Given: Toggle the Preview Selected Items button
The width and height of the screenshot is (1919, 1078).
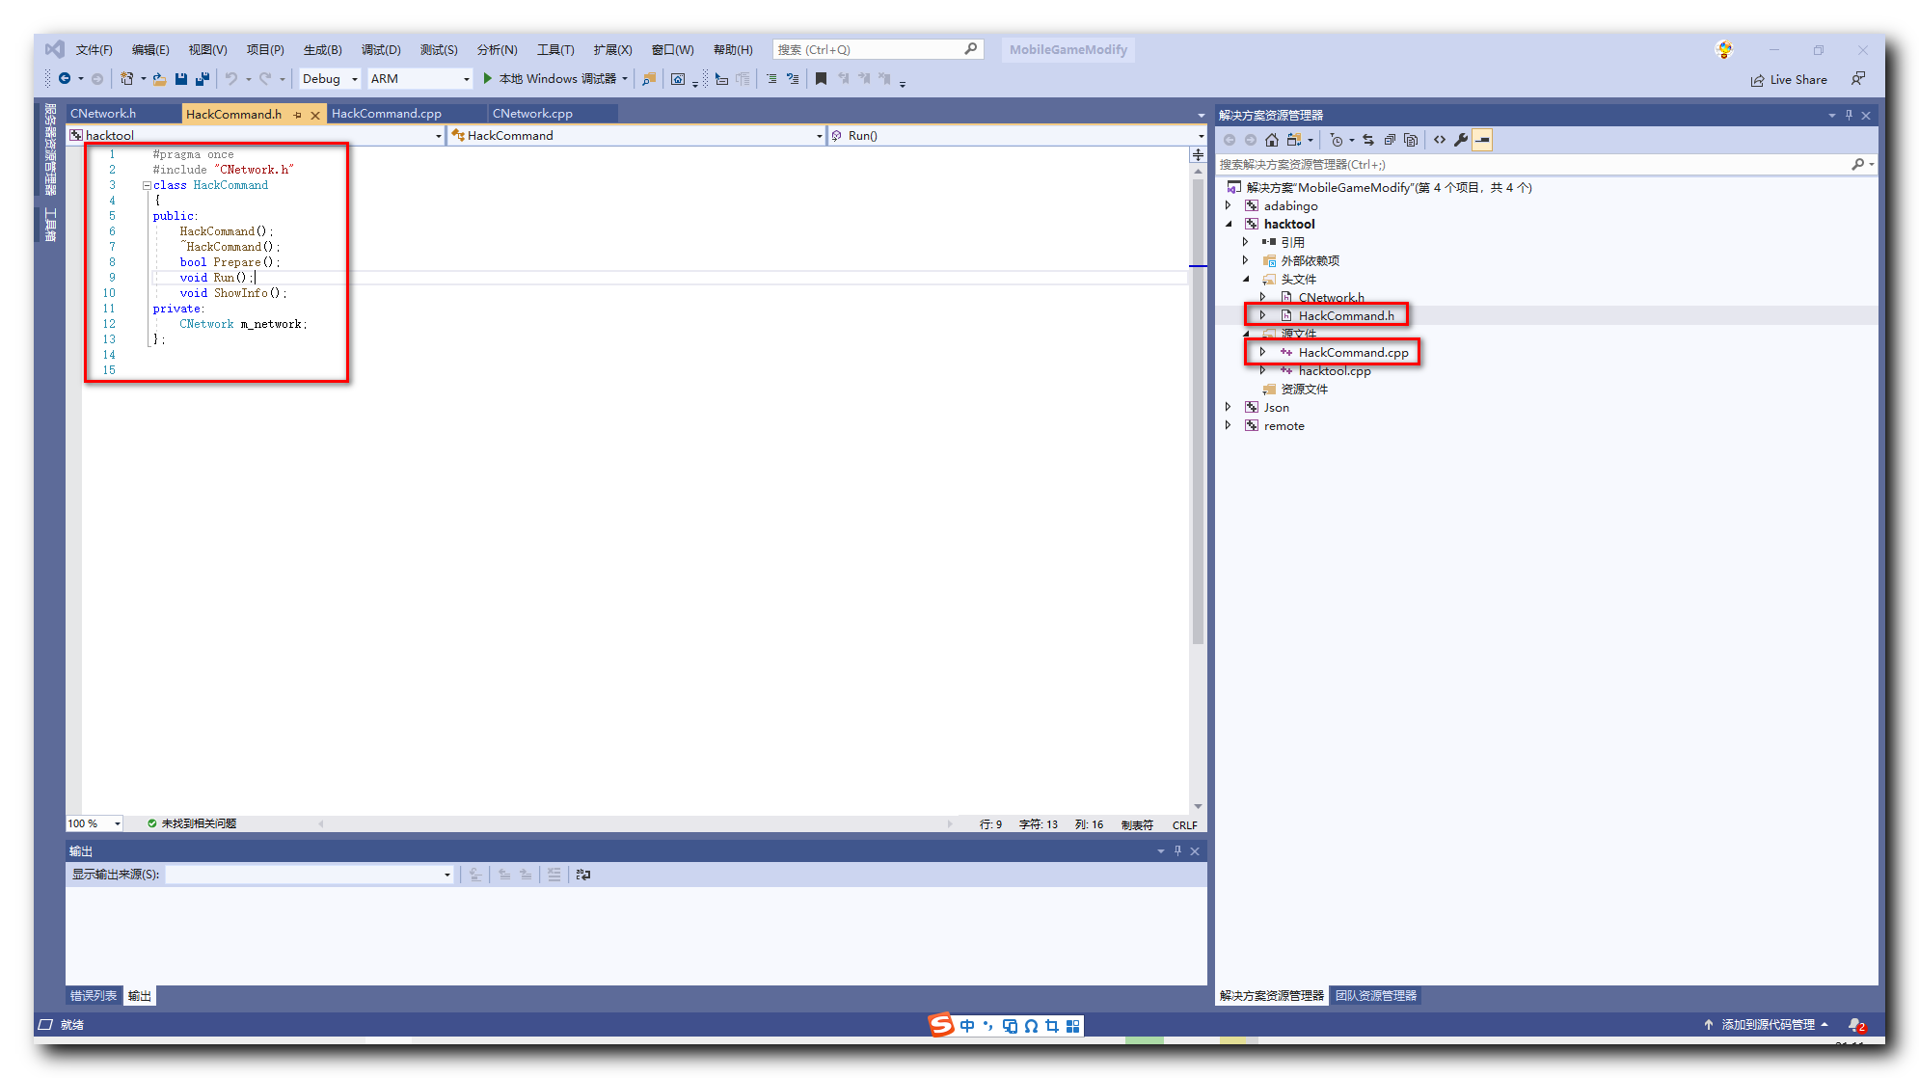Looking at the screenshot, I should coord(1482,140).
